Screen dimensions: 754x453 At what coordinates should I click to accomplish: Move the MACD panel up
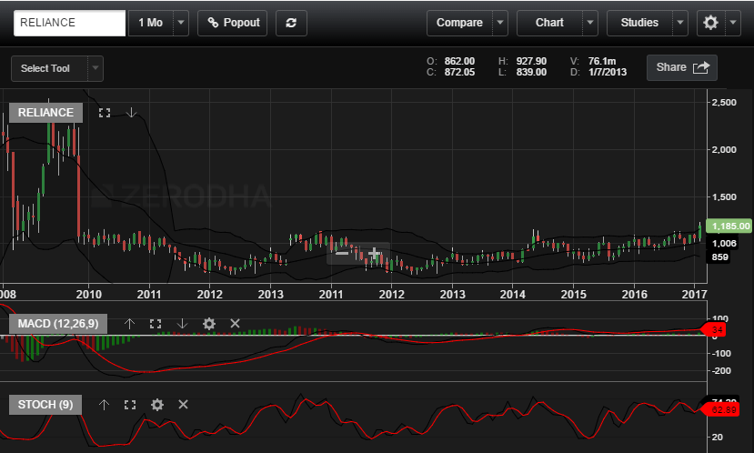pyautogui.click(x=129, y=324)
